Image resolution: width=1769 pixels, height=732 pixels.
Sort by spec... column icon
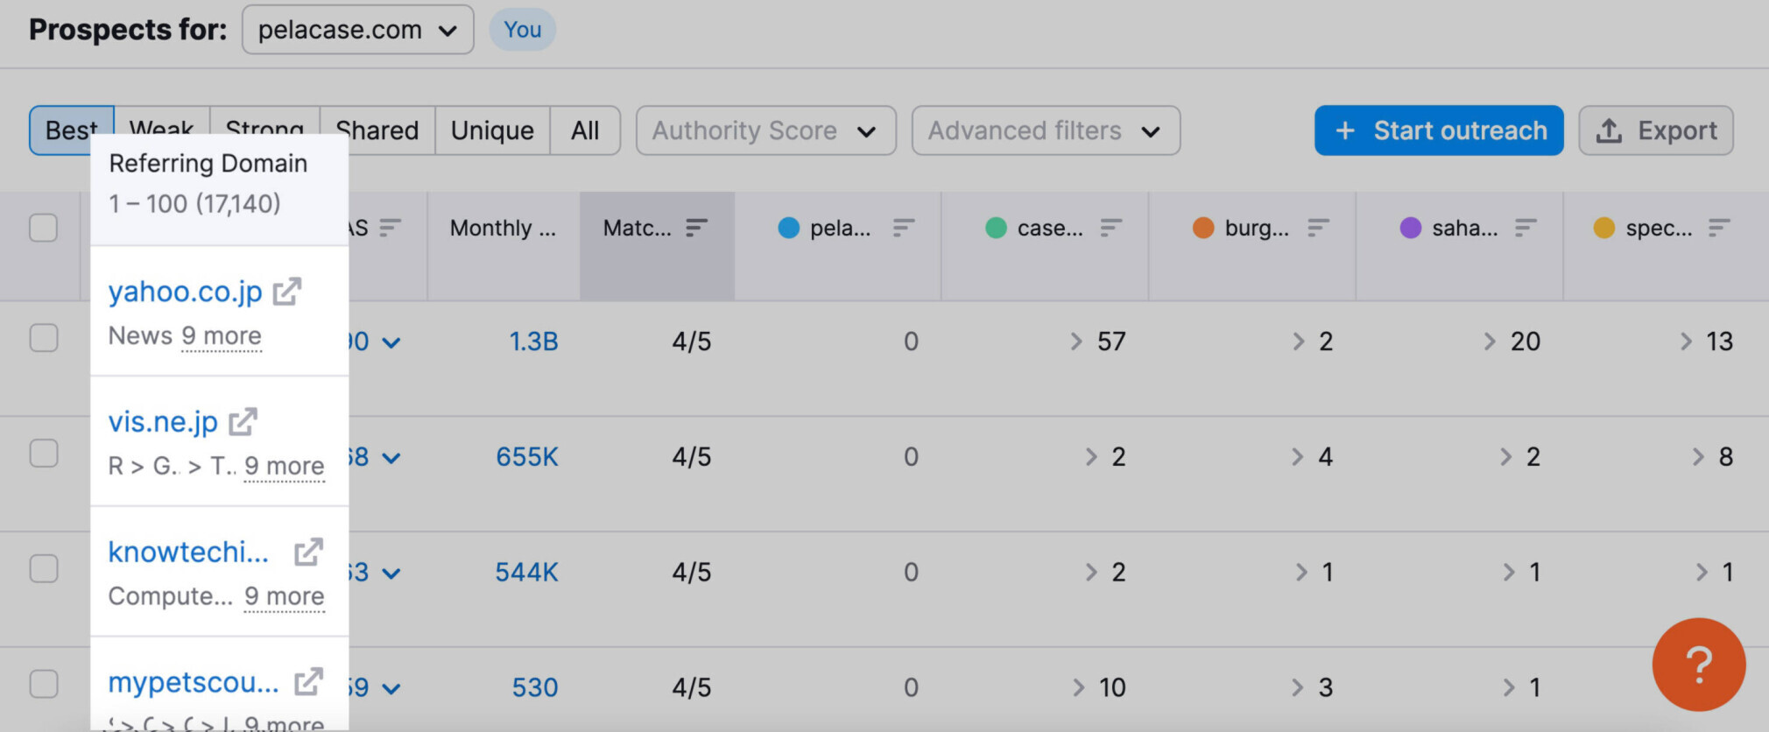point(1719,228)
